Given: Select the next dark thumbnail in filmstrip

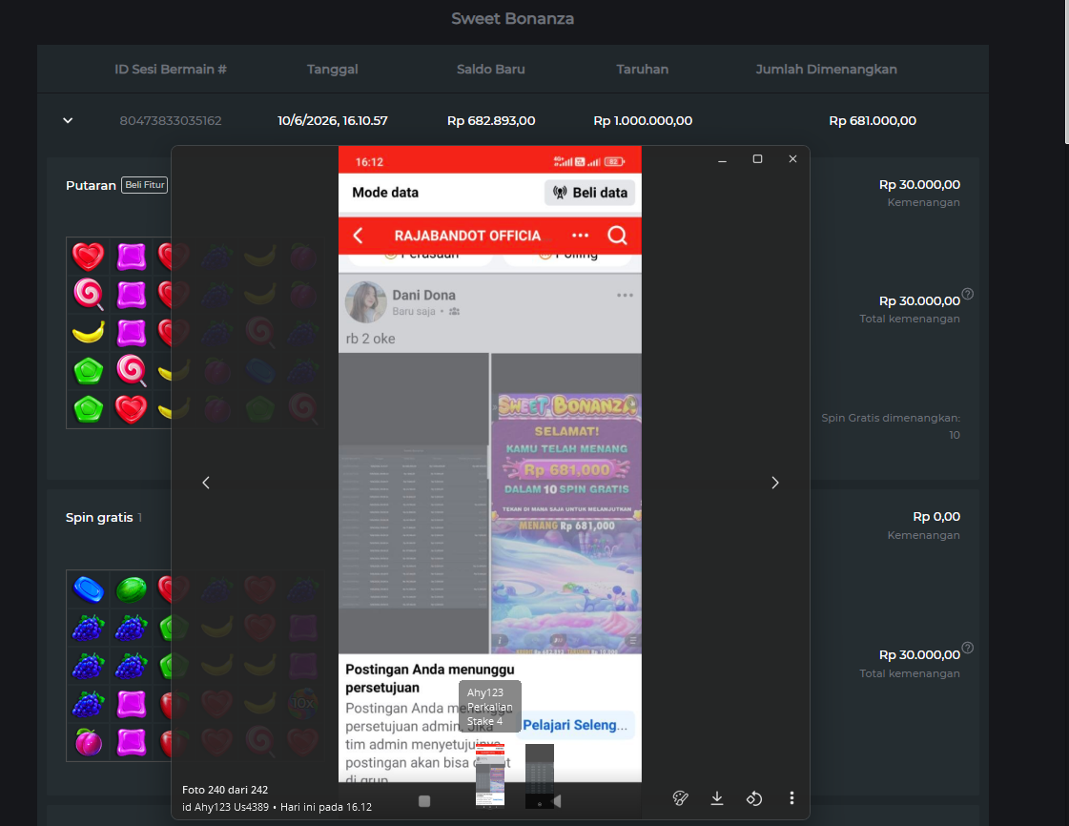Looking at the screenshot, I should 540,775.
